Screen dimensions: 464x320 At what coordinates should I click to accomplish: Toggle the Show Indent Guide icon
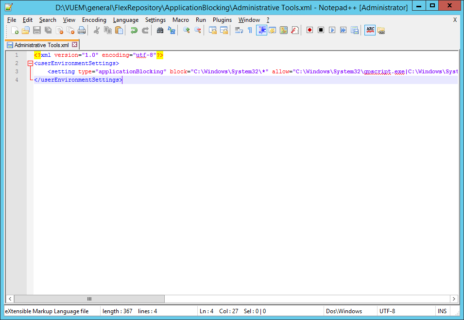tap(261, 30)
